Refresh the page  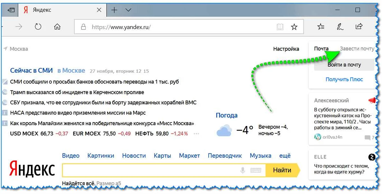pos(38,27)
